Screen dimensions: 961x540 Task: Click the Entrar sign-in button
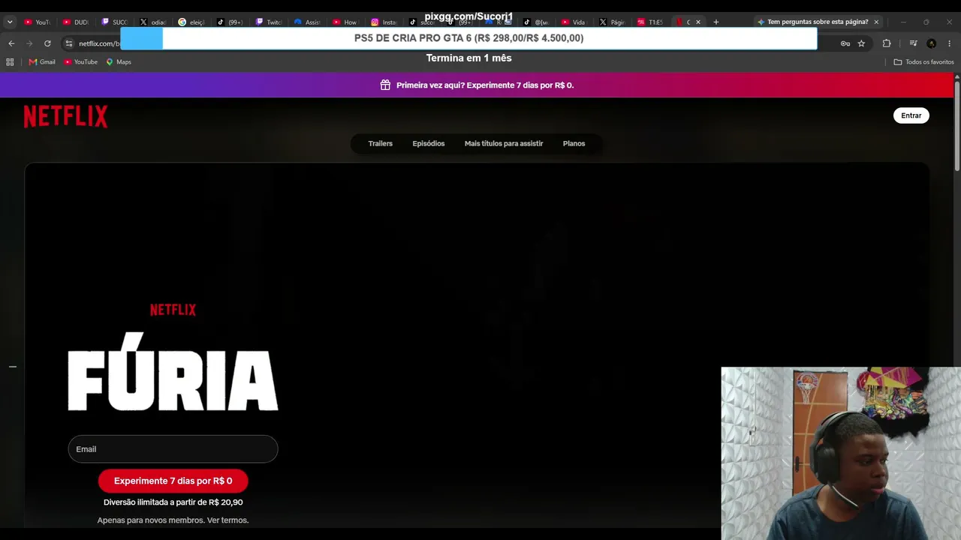(x=911, y=115)
